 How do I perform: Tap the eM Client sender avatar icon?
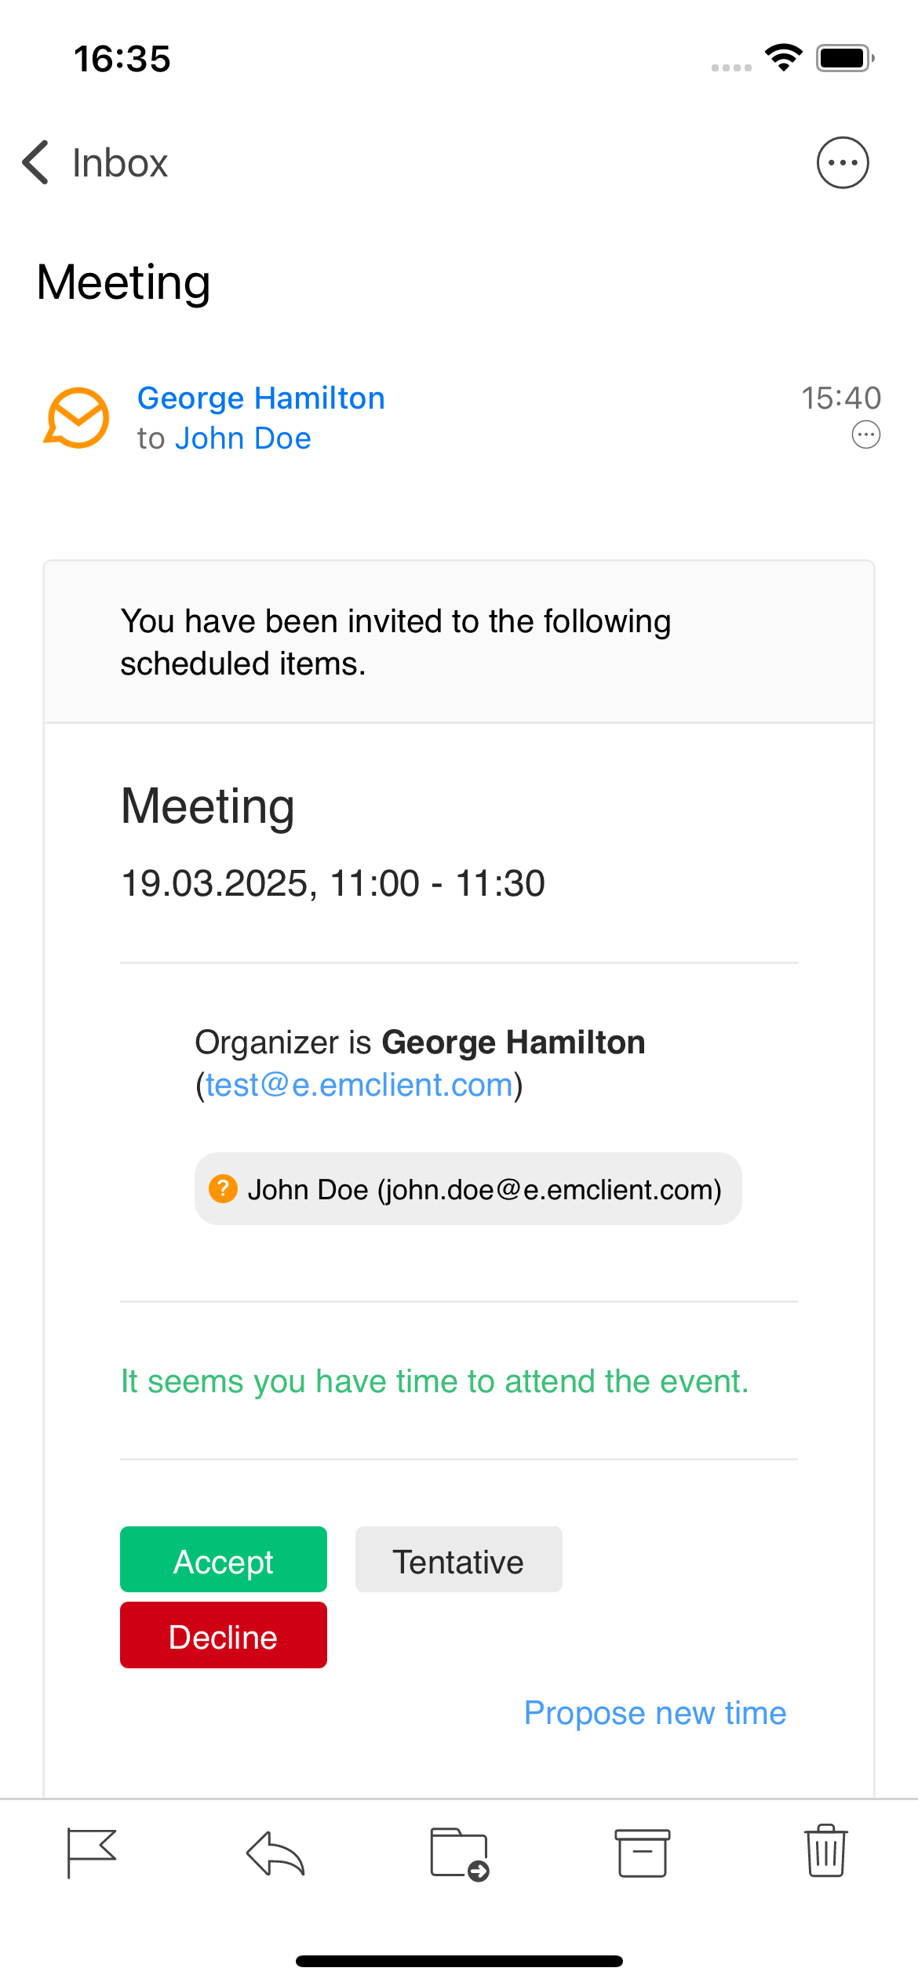[x=76, y=417]
